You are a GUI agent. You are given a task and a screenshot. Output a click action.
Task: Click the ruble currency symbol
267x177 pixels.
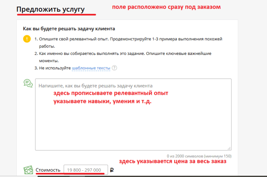112,170
